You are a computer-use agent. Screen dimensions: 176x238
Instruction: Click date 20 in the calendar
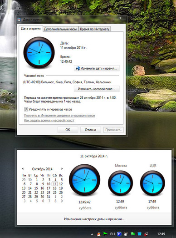tap(24, 192)
